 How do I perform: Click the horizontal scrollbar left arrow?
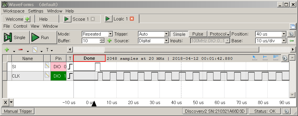[70, 50]
